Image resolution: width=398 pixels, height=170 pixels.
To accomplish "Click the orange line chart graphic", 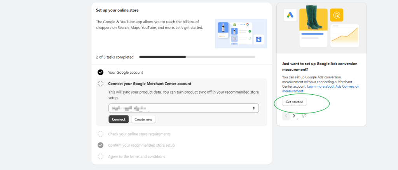I will coord(345,36).
